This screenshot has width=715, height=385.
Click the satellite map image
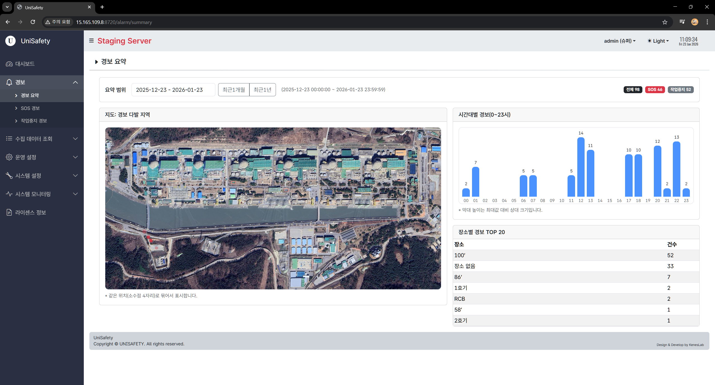tap(273, 208)
